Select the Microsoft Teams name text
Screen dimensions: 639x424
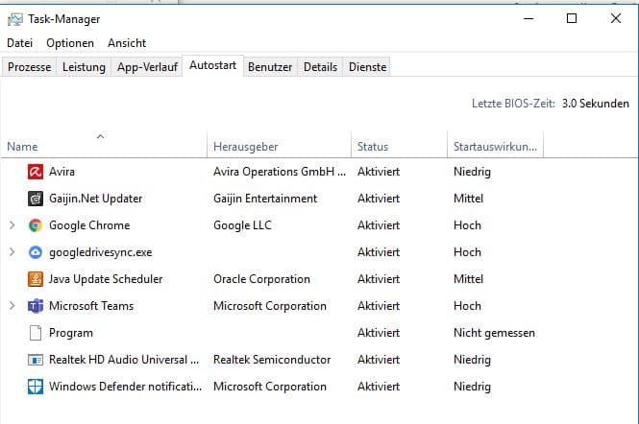(x=91, y=306)
